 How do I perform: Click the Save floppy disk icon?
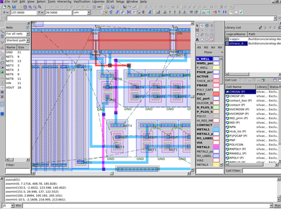[14, 7]
